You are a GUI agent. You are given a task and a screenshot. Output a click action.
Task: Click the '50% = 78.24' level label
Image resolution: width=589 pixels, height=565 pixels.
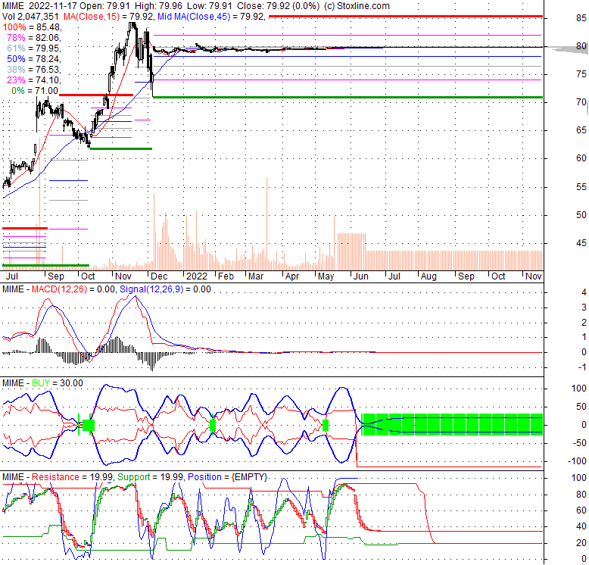(x=34, y=59)
